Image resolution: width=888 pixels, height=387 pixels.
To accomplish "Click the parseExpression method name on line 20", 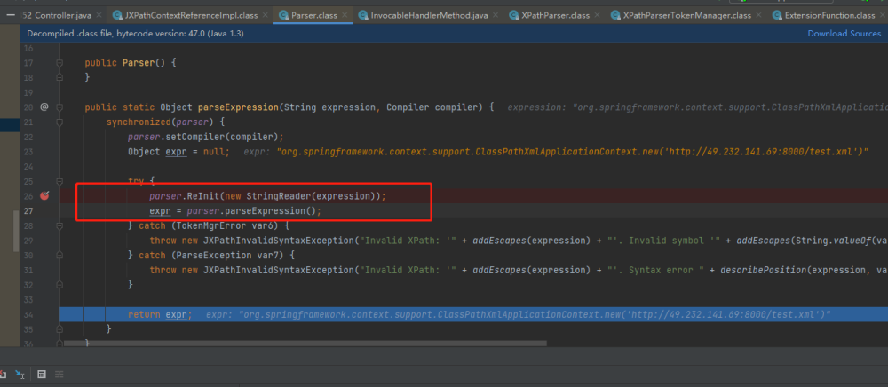I will 238,107.
